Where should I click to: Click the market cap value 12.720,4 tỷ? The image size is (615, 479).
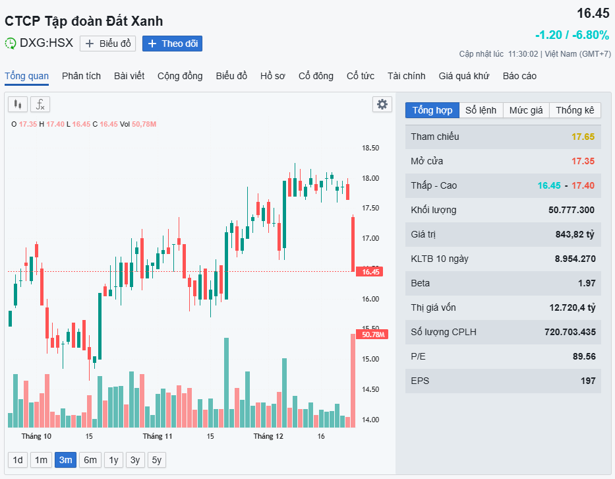pyautogui.click(x=572, y=307)
